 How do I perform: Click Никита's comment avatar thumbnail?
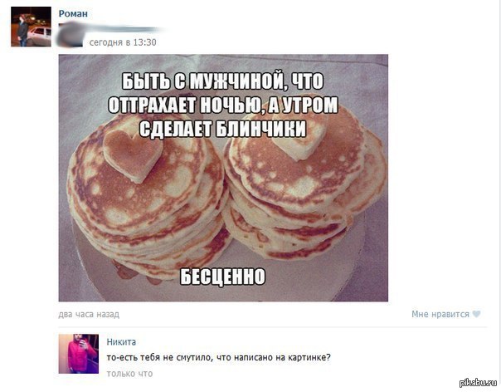coord(79,354)
